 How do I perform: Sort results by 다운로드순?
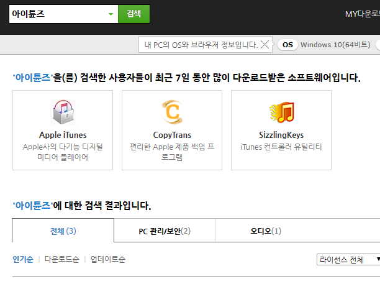click(x=62, y=259)
